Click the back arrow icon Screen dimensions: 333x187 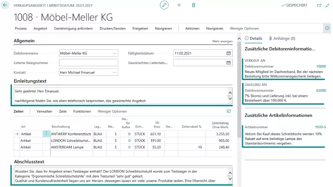(x=5, y=5)
